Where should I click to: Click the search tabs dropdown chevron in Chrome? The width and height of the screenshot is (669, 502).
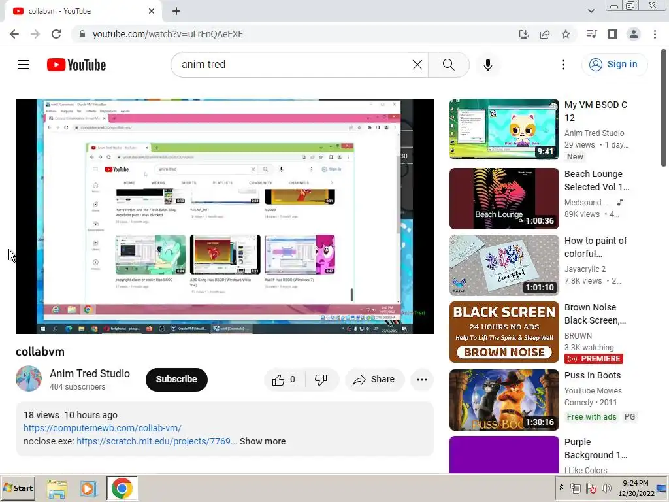coord(591,11)
